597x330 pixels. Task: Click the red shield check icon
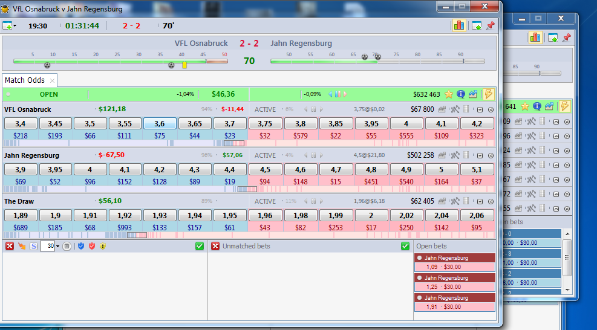point(92,246)
